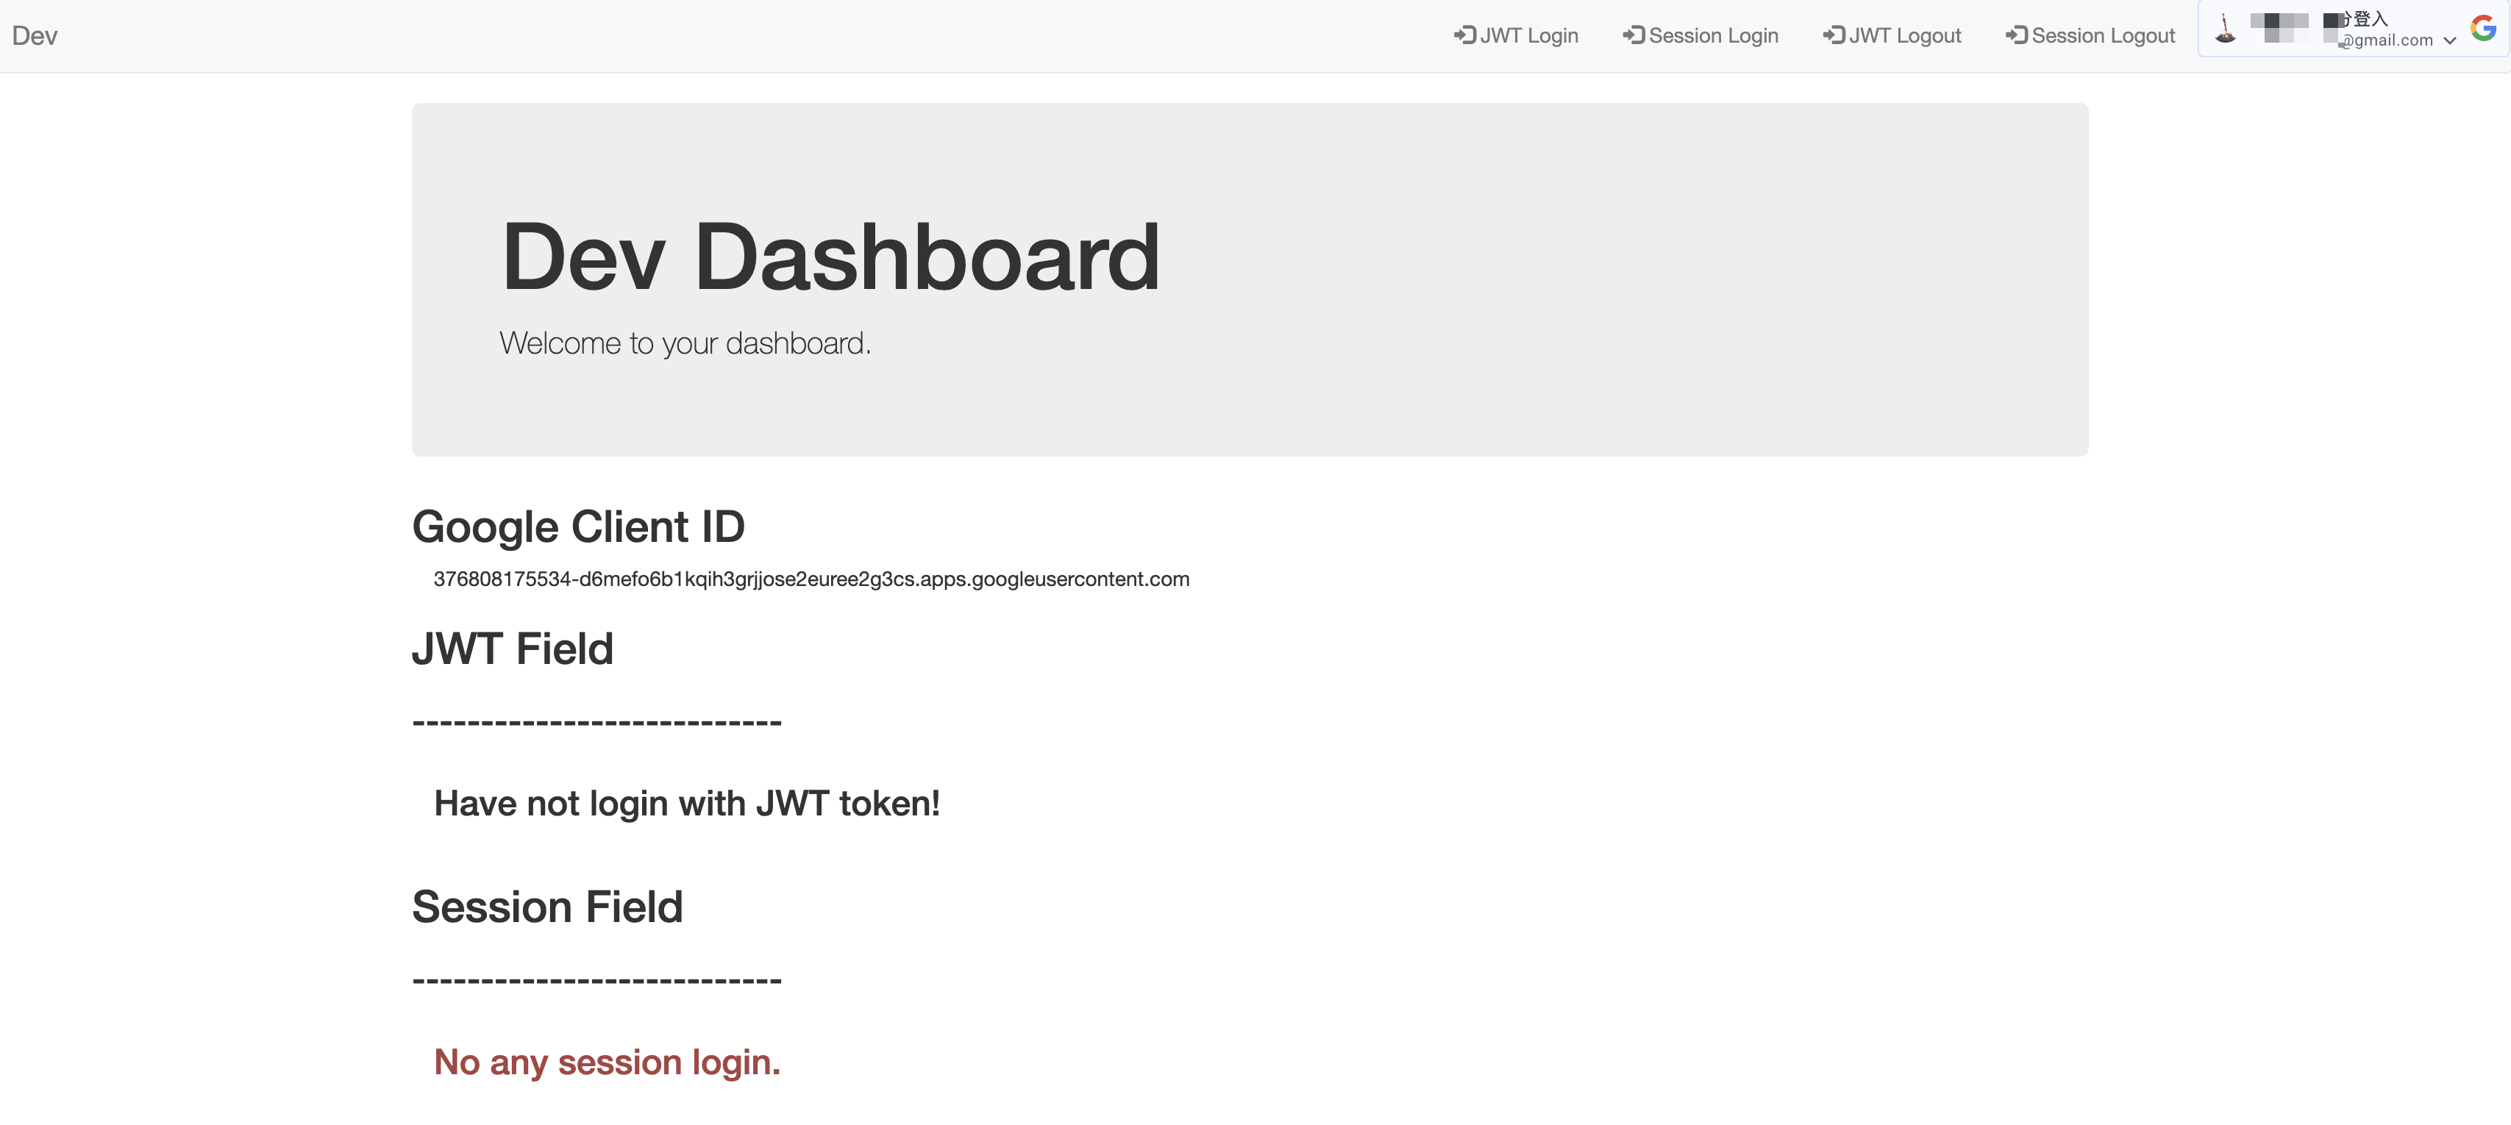Click the Dev Dashboard heading

830,257
